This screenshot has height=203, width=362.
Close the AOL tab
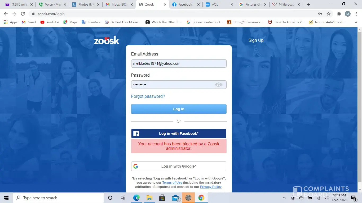pyautogui.click(x=232, y=4)
